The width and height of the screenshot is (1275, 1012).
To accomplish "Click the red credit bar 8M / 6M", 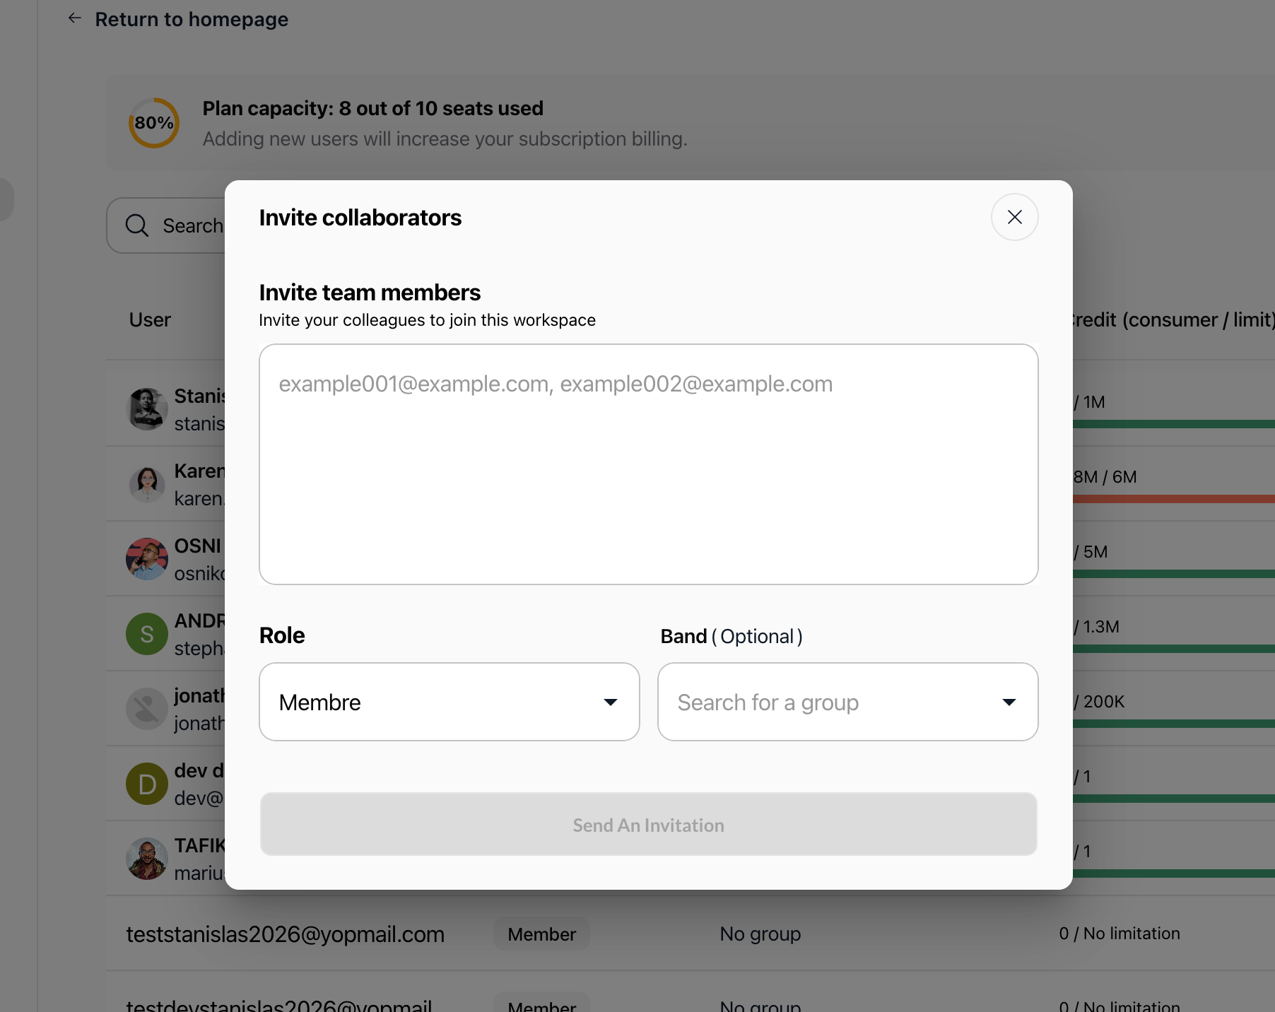I will (1174, 499).
